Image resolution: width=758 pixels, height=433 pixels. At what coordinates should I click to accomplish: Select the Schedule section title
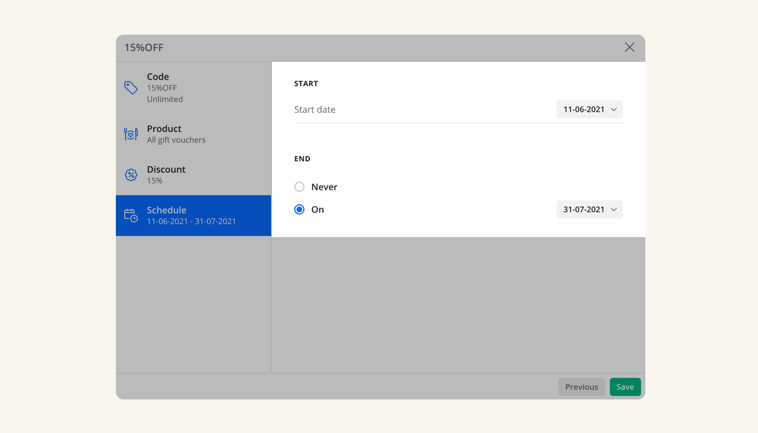pos(167,210)
